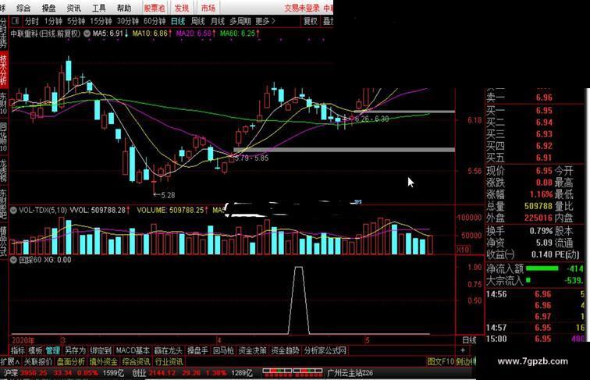
Task: Select the 操盘手 indicator
Action: pyautogui.click(x=197, y=350)
